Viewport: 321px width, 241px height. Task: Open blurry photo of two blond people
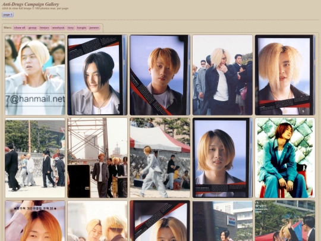tap(97, 221)
